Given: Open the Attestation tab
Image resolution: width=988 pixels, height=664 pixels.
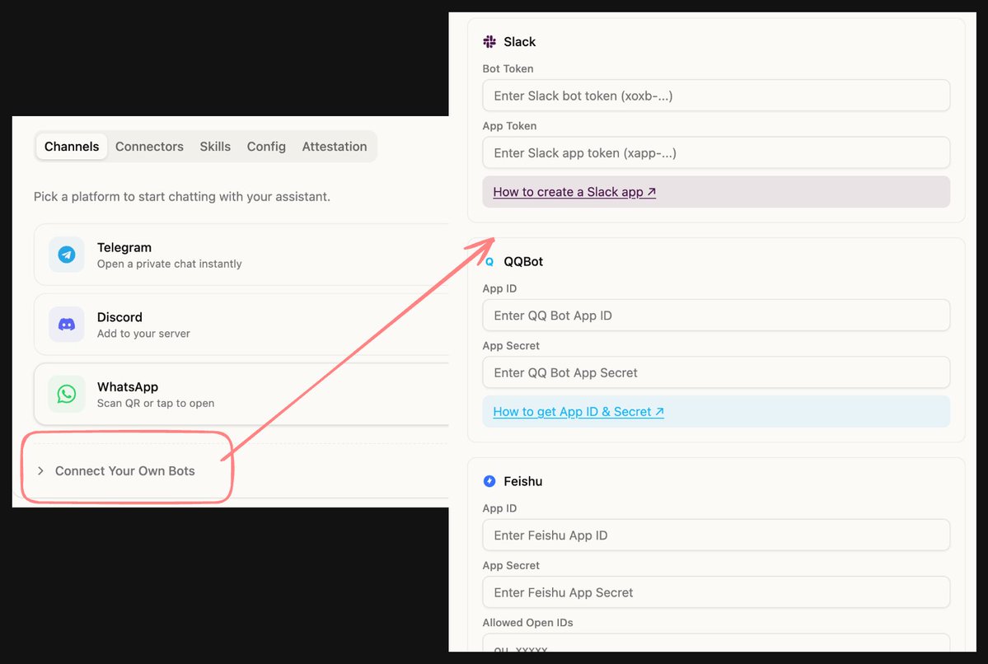Looking at the screenshot, I should click(x=334, y=146).
